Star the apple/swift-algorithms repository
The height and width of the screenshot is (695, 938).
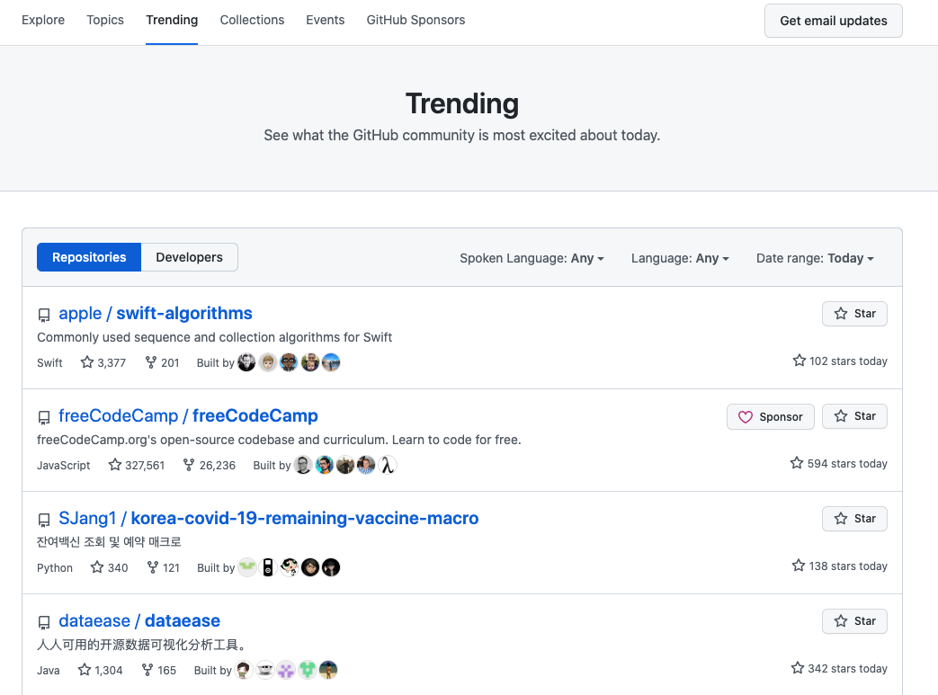coord(854,314)
